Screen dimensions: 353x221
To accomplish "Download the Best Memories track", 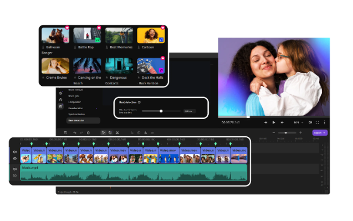I will (x=107, y=47).
